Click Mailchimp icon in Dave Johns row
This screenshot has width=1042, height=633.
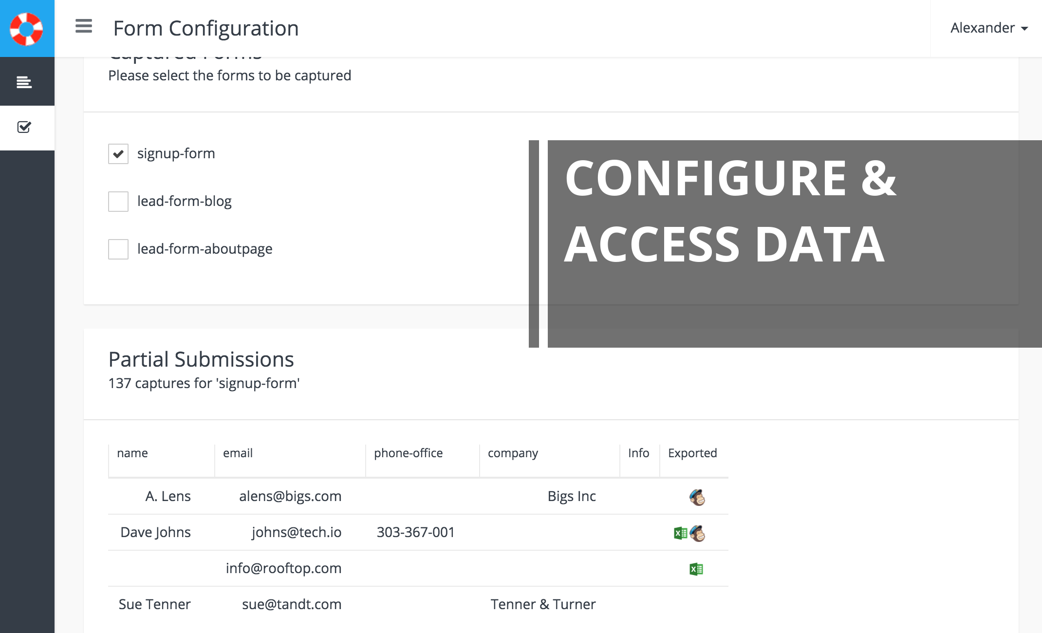(697, 533)
